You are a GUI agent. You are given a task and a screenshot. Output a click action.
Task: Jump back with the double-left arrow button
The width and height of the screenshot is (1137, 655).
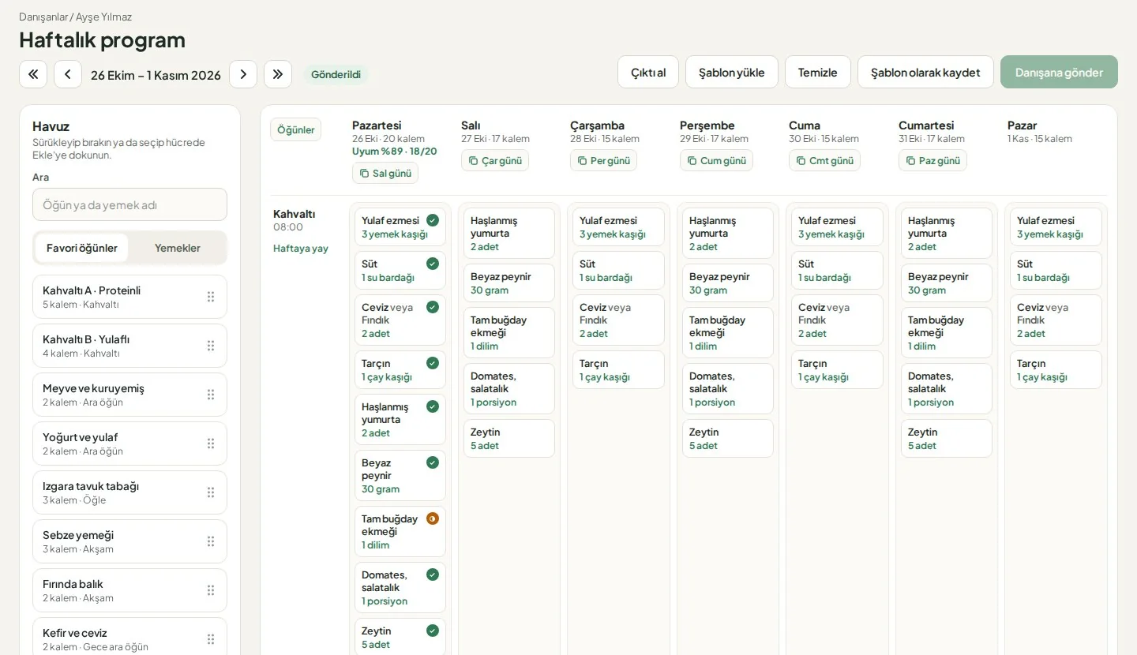point(33,74)
